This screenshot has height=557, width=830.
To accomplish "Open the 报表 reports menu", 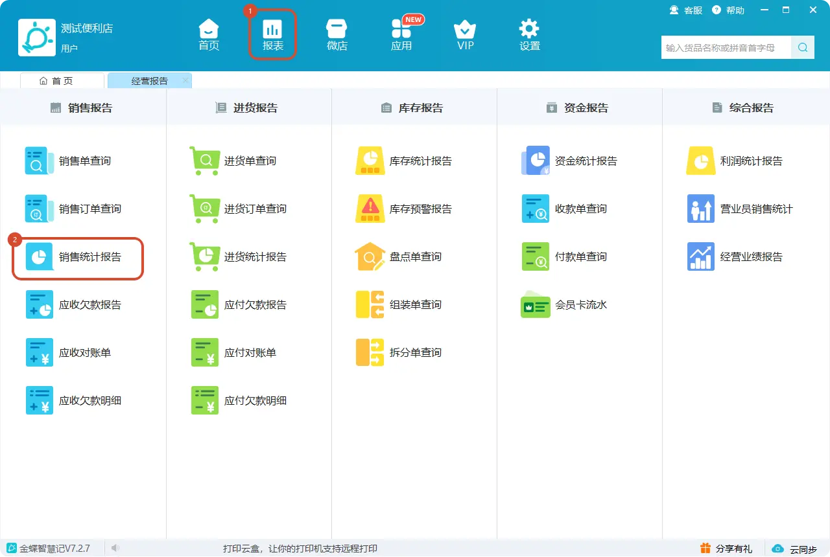I will click(272, 35).
